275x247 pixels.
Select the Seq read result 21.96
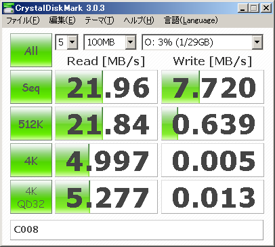(x=106, y=87)
